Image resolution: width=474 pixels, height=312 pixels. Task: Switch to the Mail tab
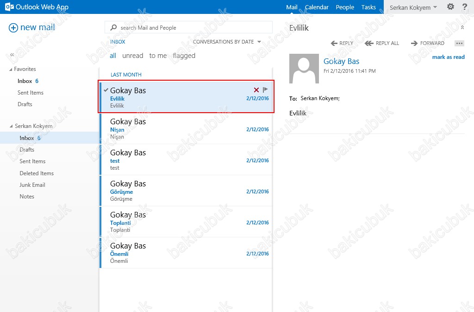coord(292,7)
